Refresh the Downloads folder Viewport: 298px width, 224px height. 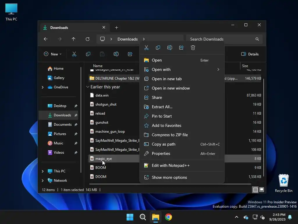coord(87,39)
